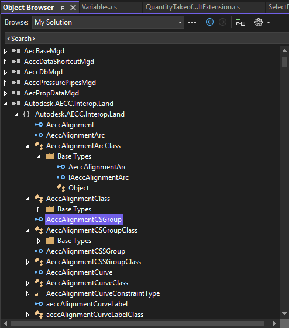
Task: Collapse the Autodesk.AECC.Interop.Land assembly node
Action: (5, 104)
